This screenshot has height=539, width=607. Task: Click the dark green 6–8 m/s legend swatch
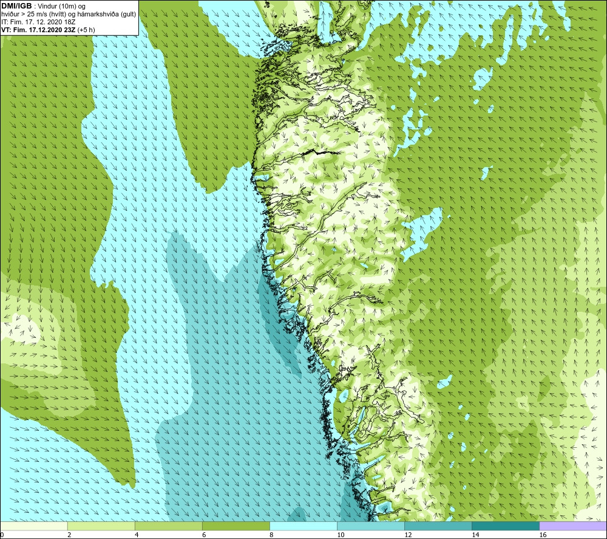click(x=236, y=526)
